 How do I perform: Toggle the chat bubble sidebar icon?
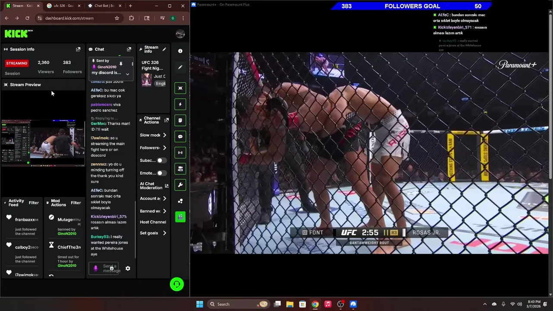180,136
